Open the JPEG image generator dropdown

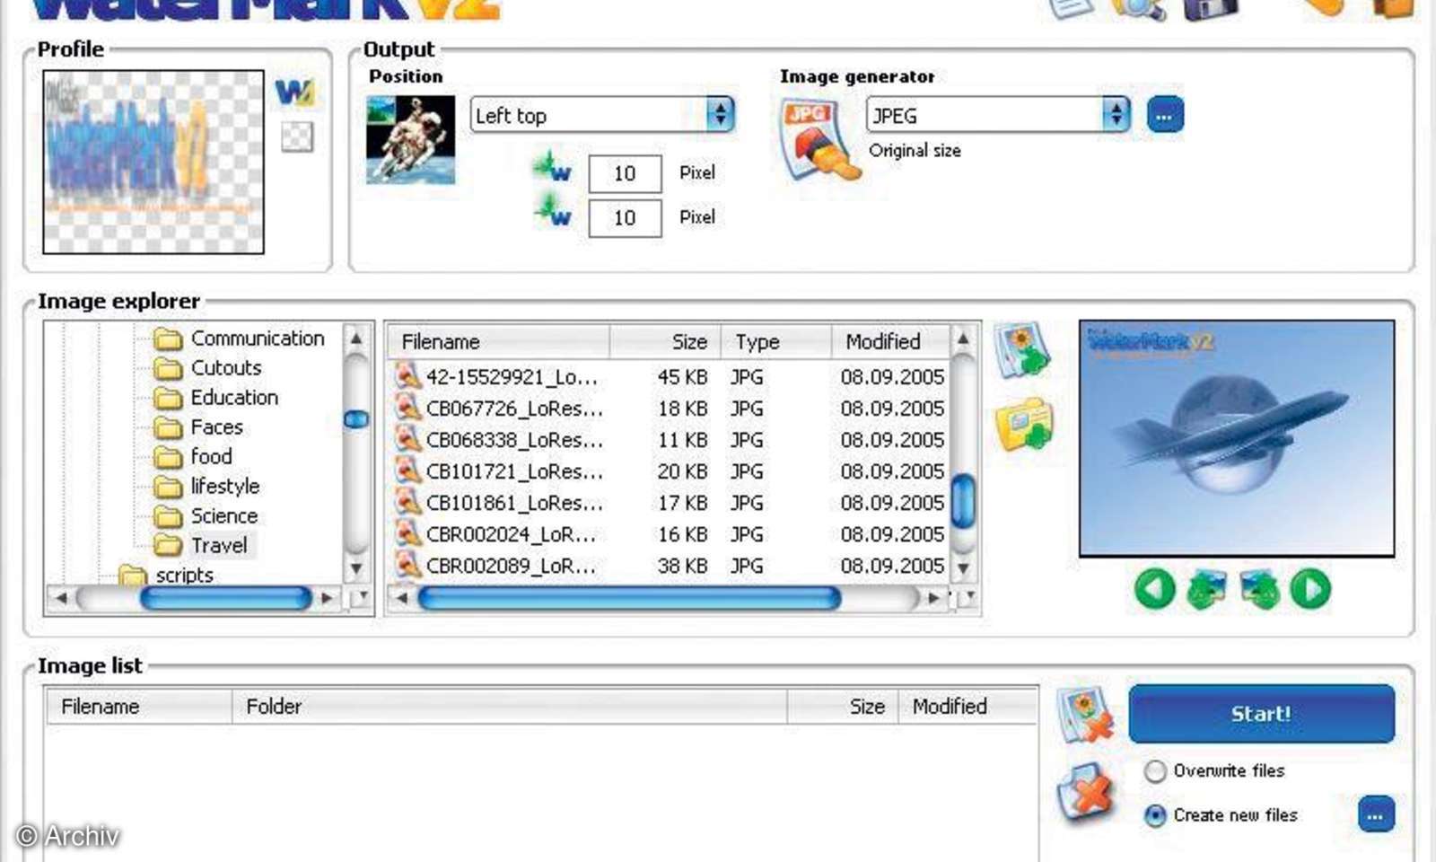(1115, 115)
